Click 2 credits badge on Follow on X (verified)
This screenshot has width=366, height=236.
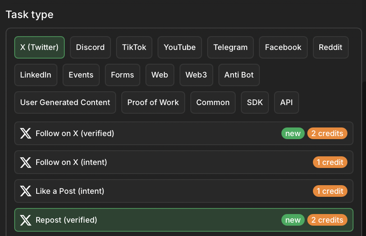pyautogui.click(x=327, y=133)
